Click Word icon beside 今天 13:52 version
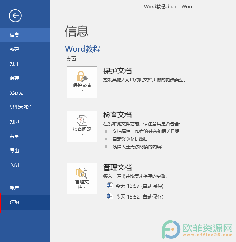 tap(110, 196)
